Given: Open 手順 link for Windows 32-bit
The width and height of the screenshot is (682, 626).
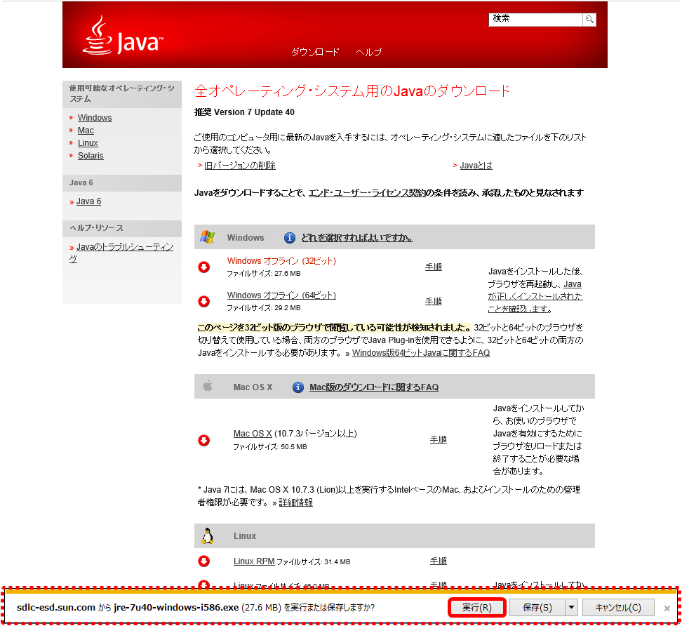Looking at the screenshot, I should (433, 267).
